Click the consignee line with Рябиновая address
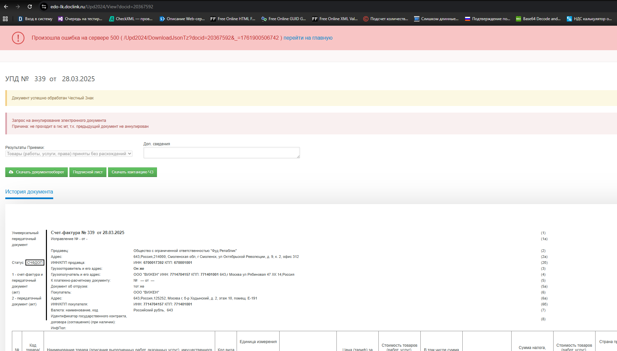 214,275
